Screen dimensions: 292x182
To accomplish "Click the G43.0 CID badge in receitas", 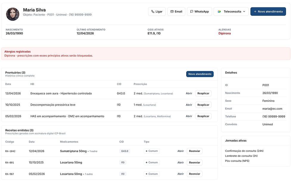I will (x=125, y=151).
